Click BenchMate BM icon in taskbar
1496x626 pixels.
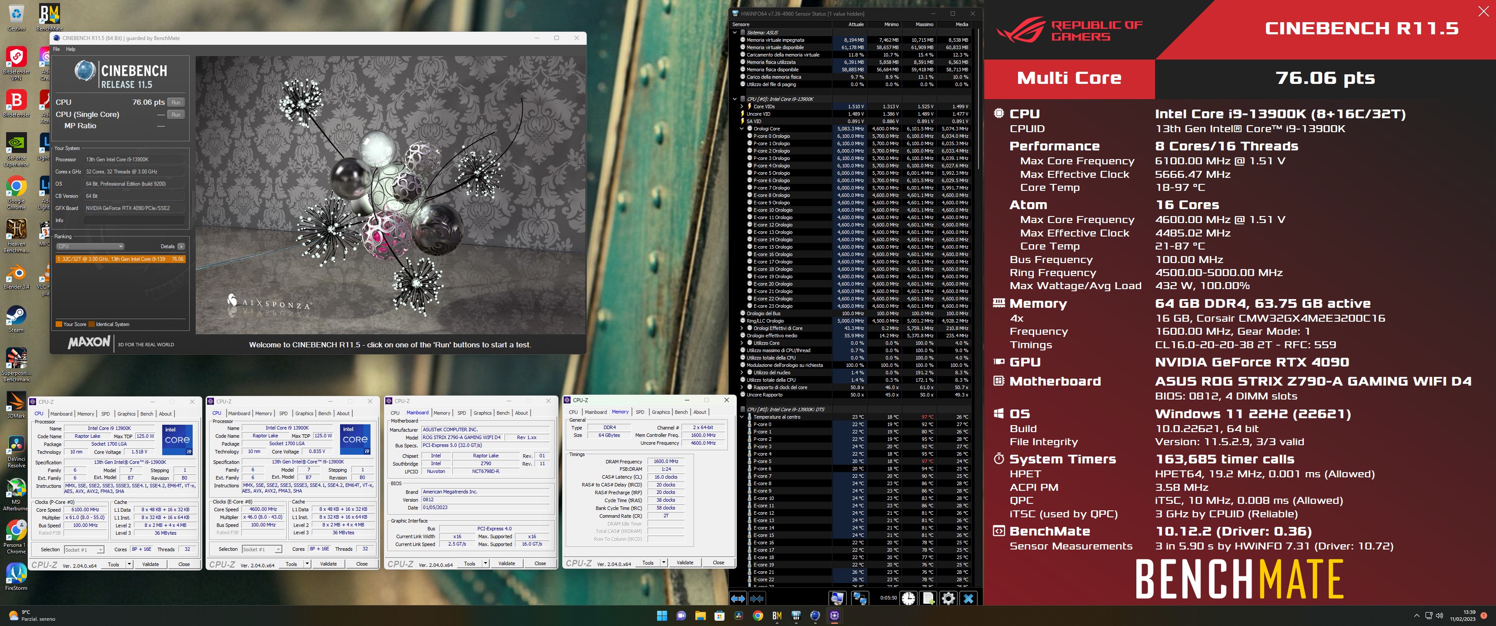(777, 616)
